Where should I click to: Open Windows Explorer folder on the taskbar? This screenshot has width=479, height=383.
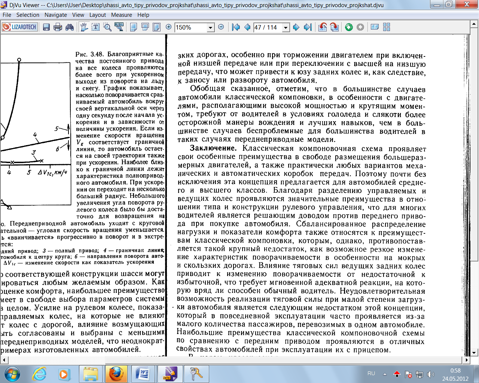pos(90,374)
